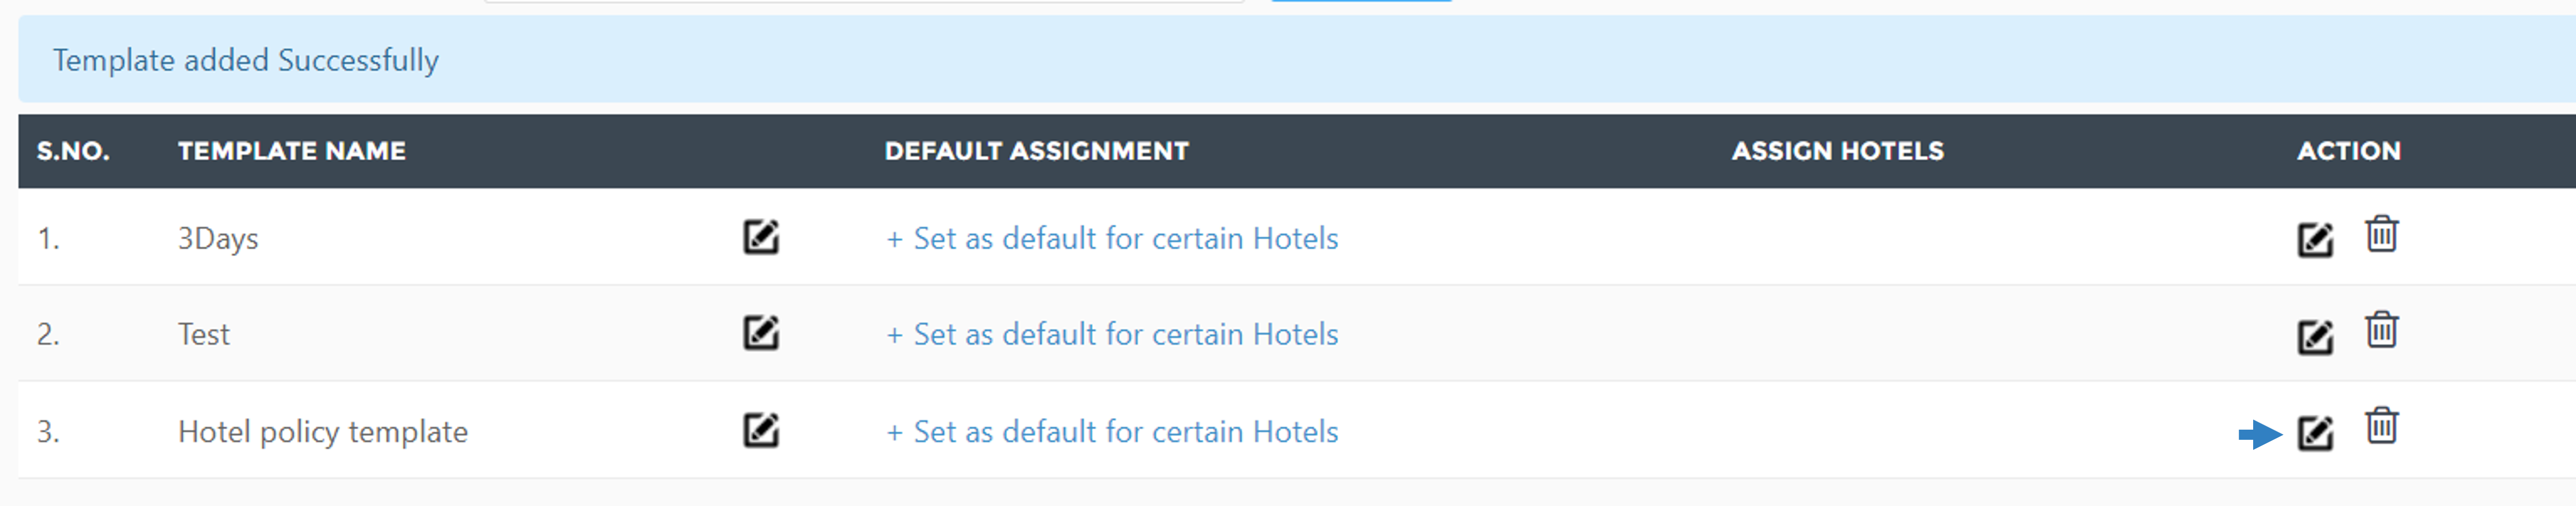2576x506 pixels.
Task: Set 3Days as default for certain Hotels
Action: click(x=1112, y=238)
